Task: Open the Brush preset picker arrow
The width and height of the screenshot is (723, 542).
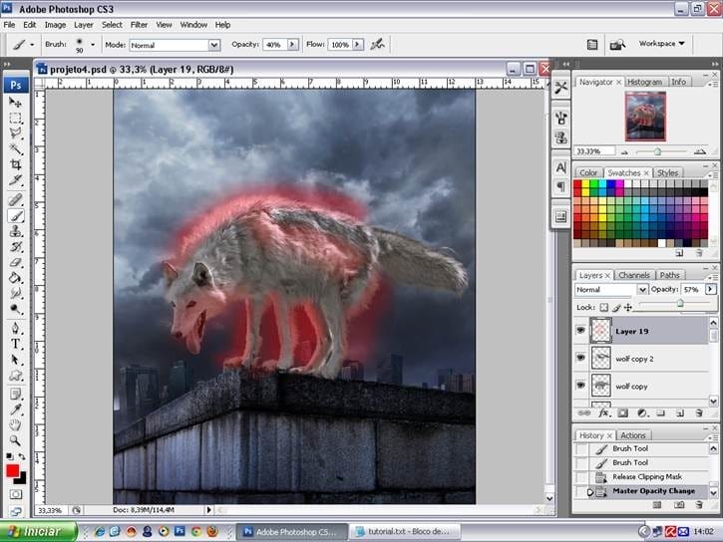Action: pos(93,45)
